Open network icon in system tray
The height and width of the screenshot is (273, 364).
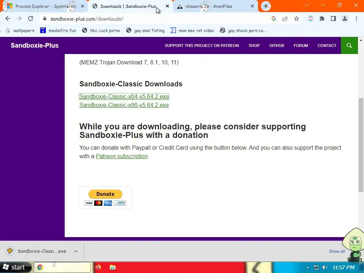(x=316, y=267)
